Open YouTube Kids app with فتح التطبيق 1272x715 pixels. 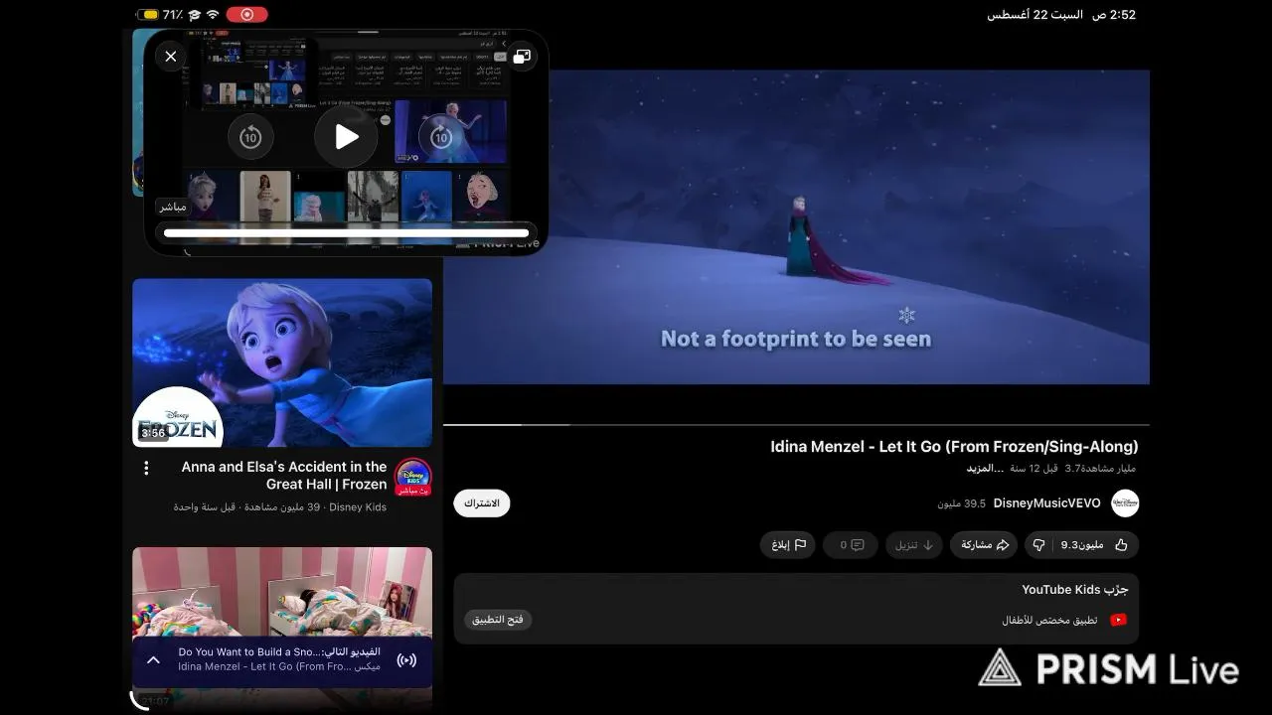coord(498,620)
